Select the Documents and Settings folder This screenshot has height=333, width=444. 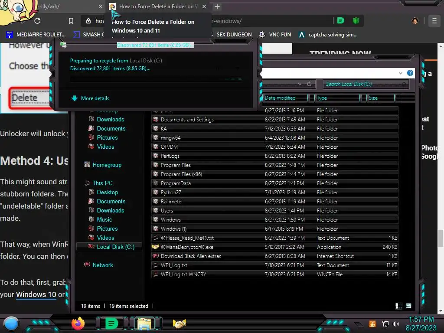[x=274, y=120]
